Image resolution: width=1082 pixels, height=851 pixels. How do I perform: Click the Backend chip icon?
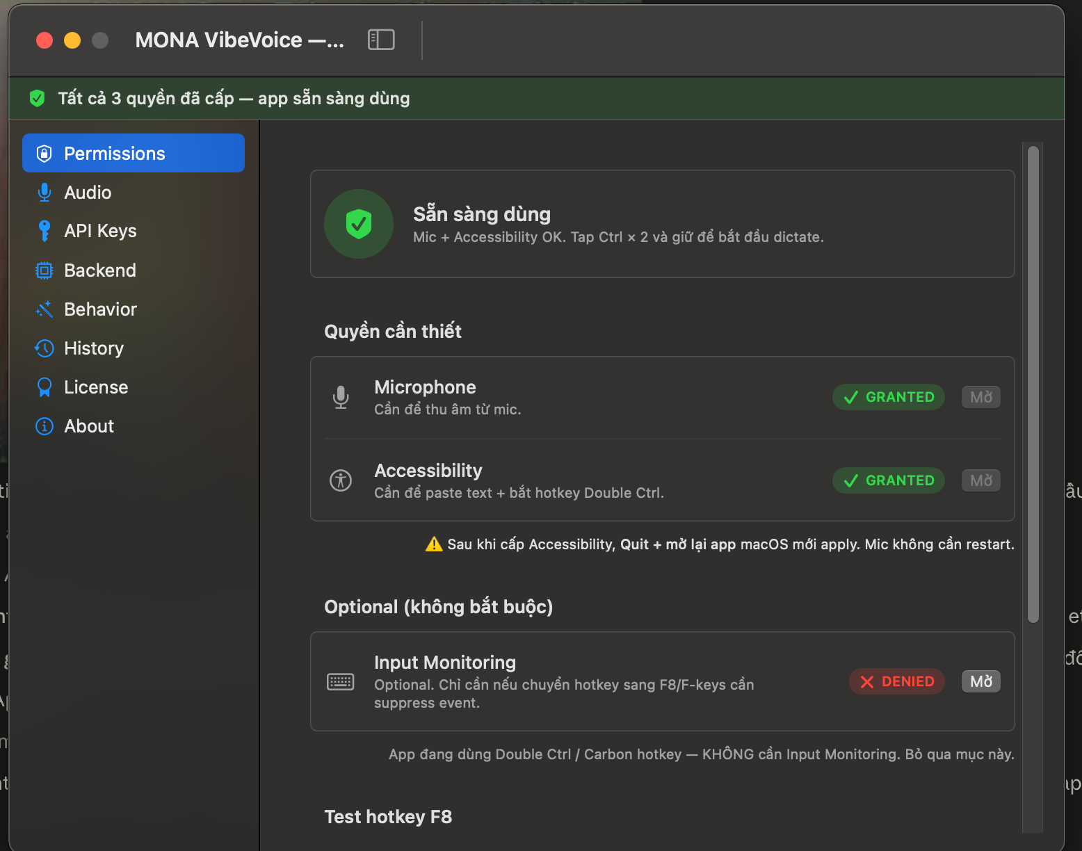[45, 270]
